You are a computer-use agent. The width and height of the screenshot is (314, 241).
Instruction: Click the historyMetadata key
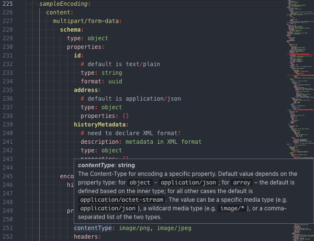[100, 125]
